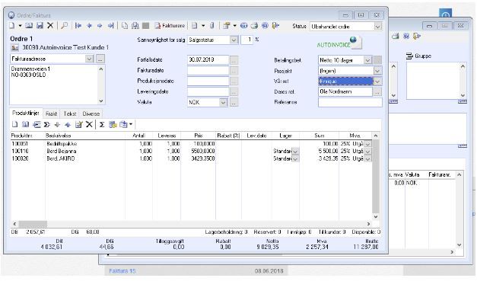
Task: Switch to the Diverse tab
Action: tap(91, 113)
